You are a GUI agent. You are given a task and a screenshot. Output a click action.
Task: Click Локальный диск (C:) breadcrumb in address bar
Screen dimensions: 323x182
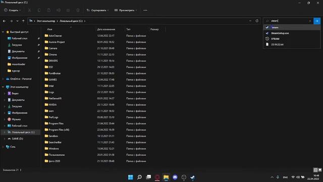pyautogui.click(x=71, y=21)
